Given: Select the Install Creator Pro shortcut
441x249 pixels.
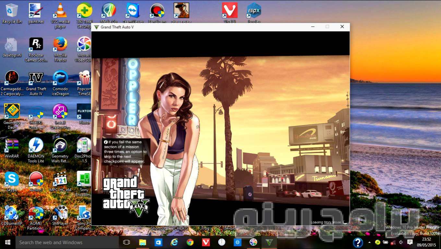Looking at the screenshot, I should (60, 116).
